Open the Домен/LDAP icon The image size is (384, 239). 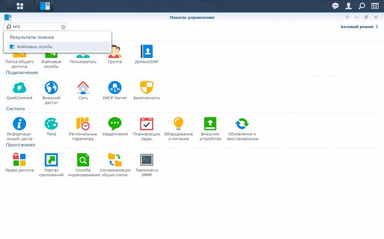click(x=146, y=51)
